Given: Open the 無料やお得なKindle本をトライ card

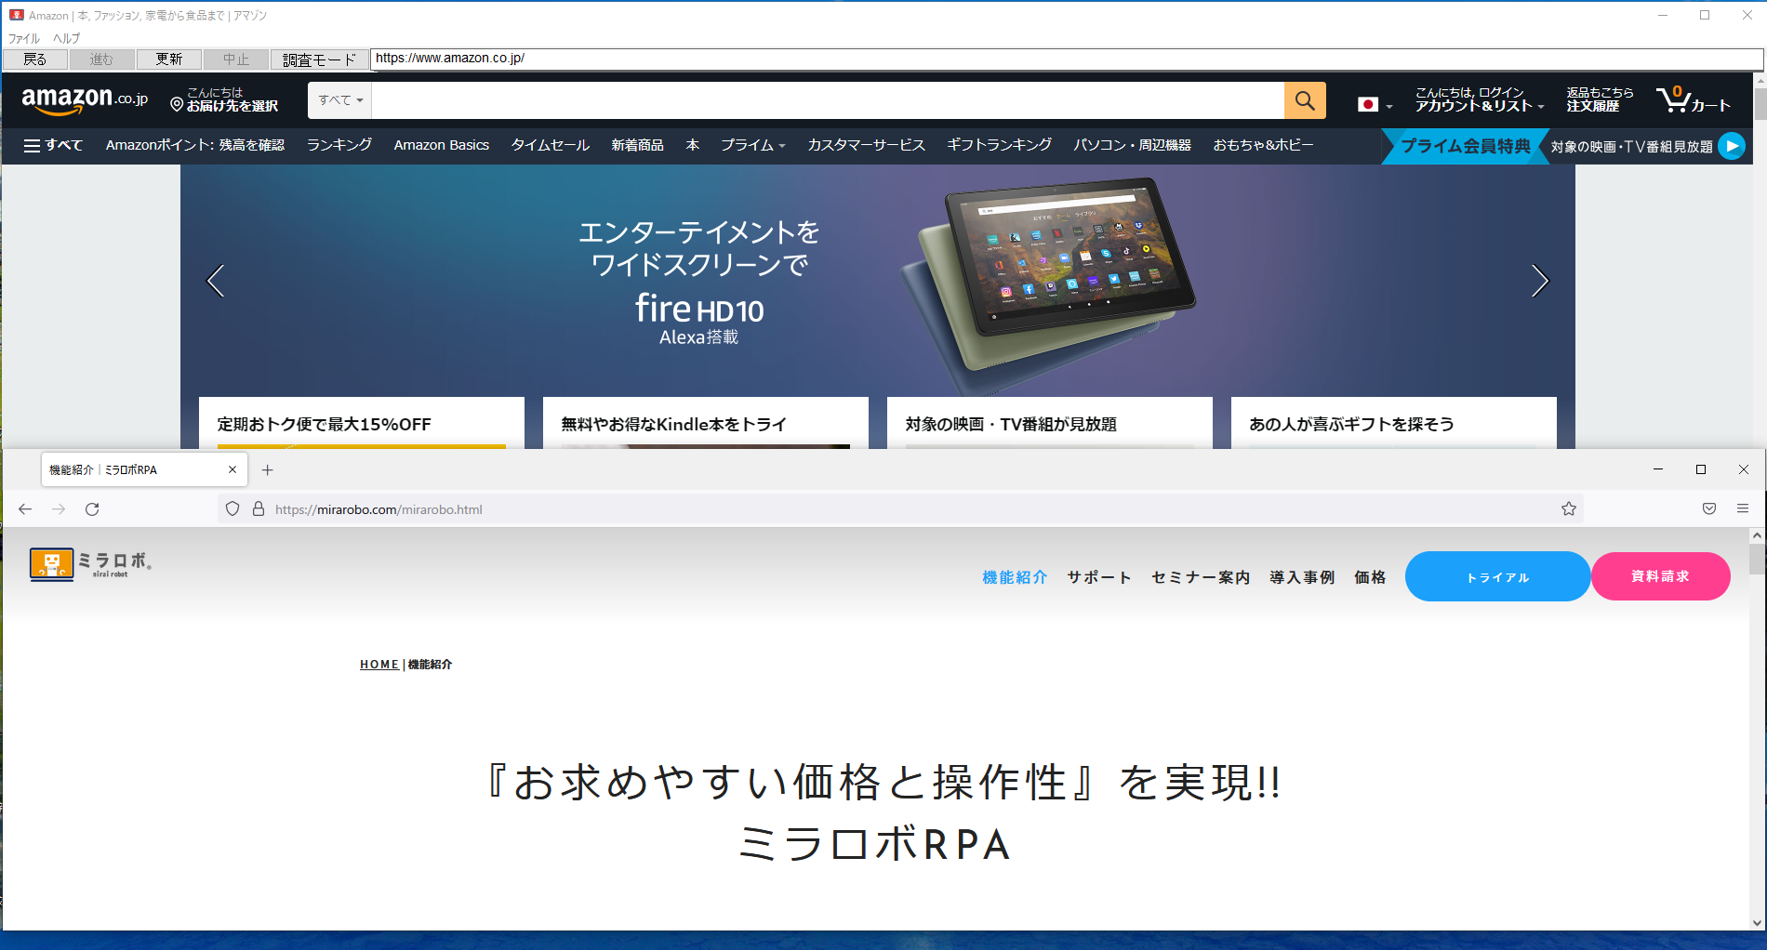Looking at the screenshot, I should tap(706, 424).
